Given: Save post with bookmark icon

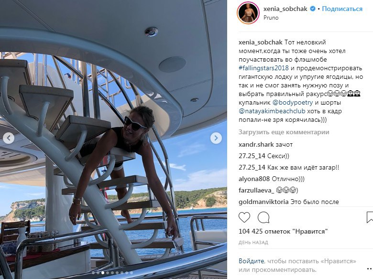Looking at the screenshot, I should click(370, 217).
